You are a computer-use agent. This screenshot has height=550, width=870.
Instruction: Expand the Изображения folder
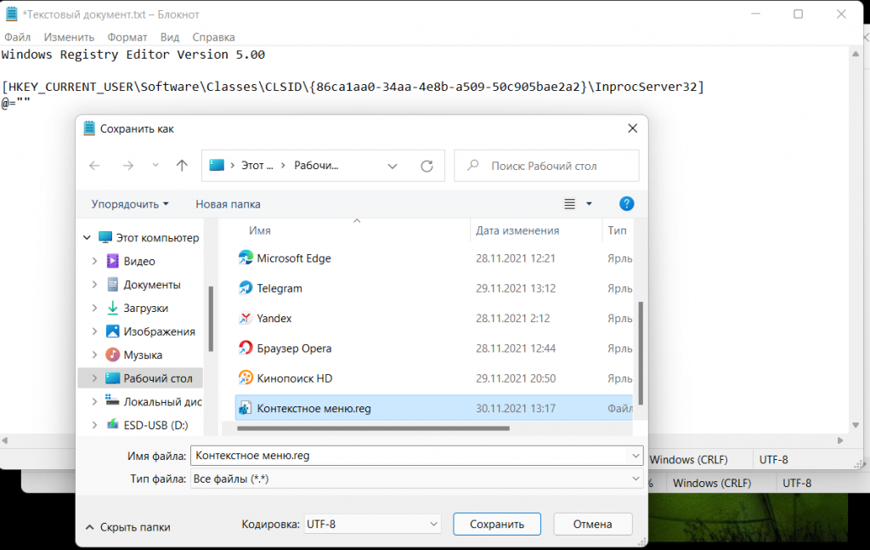[x=94, y=332]
